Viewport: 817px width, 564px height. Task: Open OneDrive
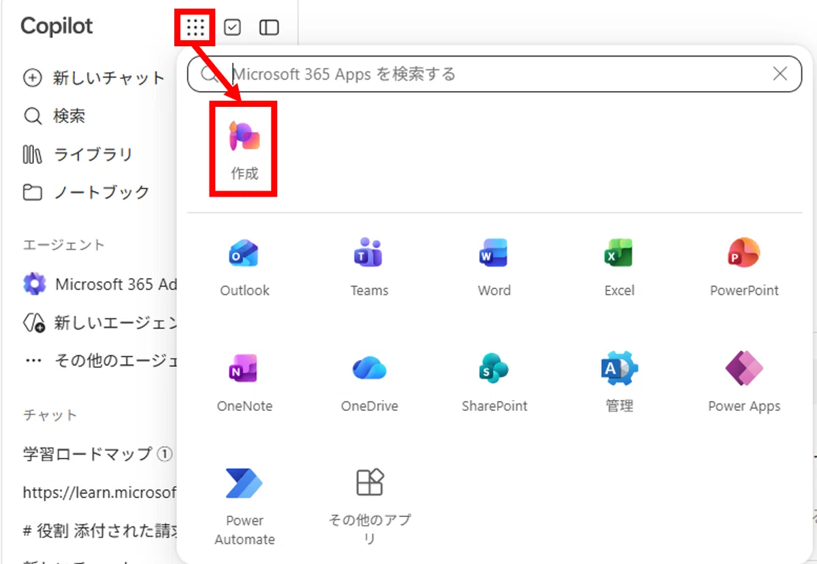point(370,383)
